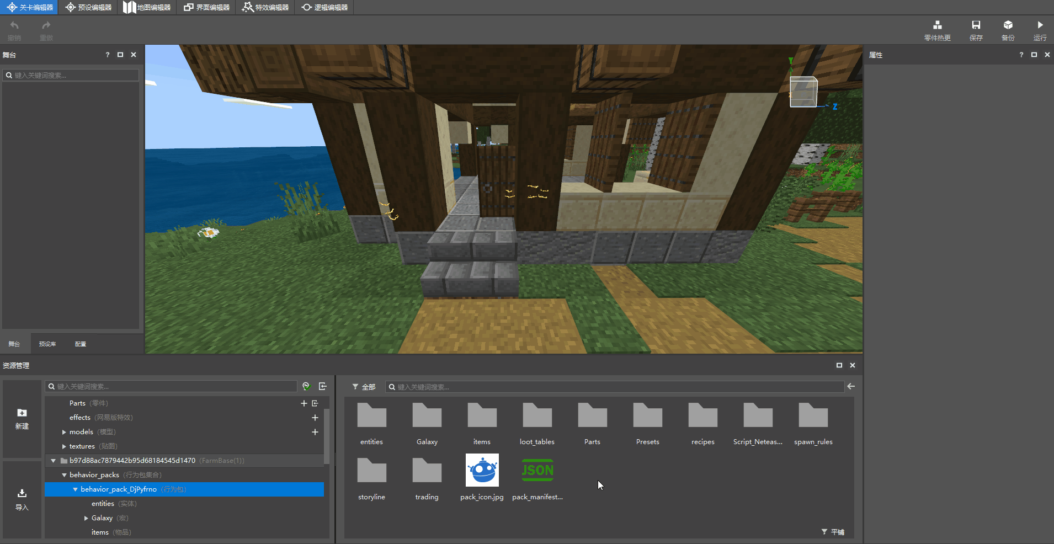
Task: Open the 平铺 view mode dropdown
Action: 833,532
